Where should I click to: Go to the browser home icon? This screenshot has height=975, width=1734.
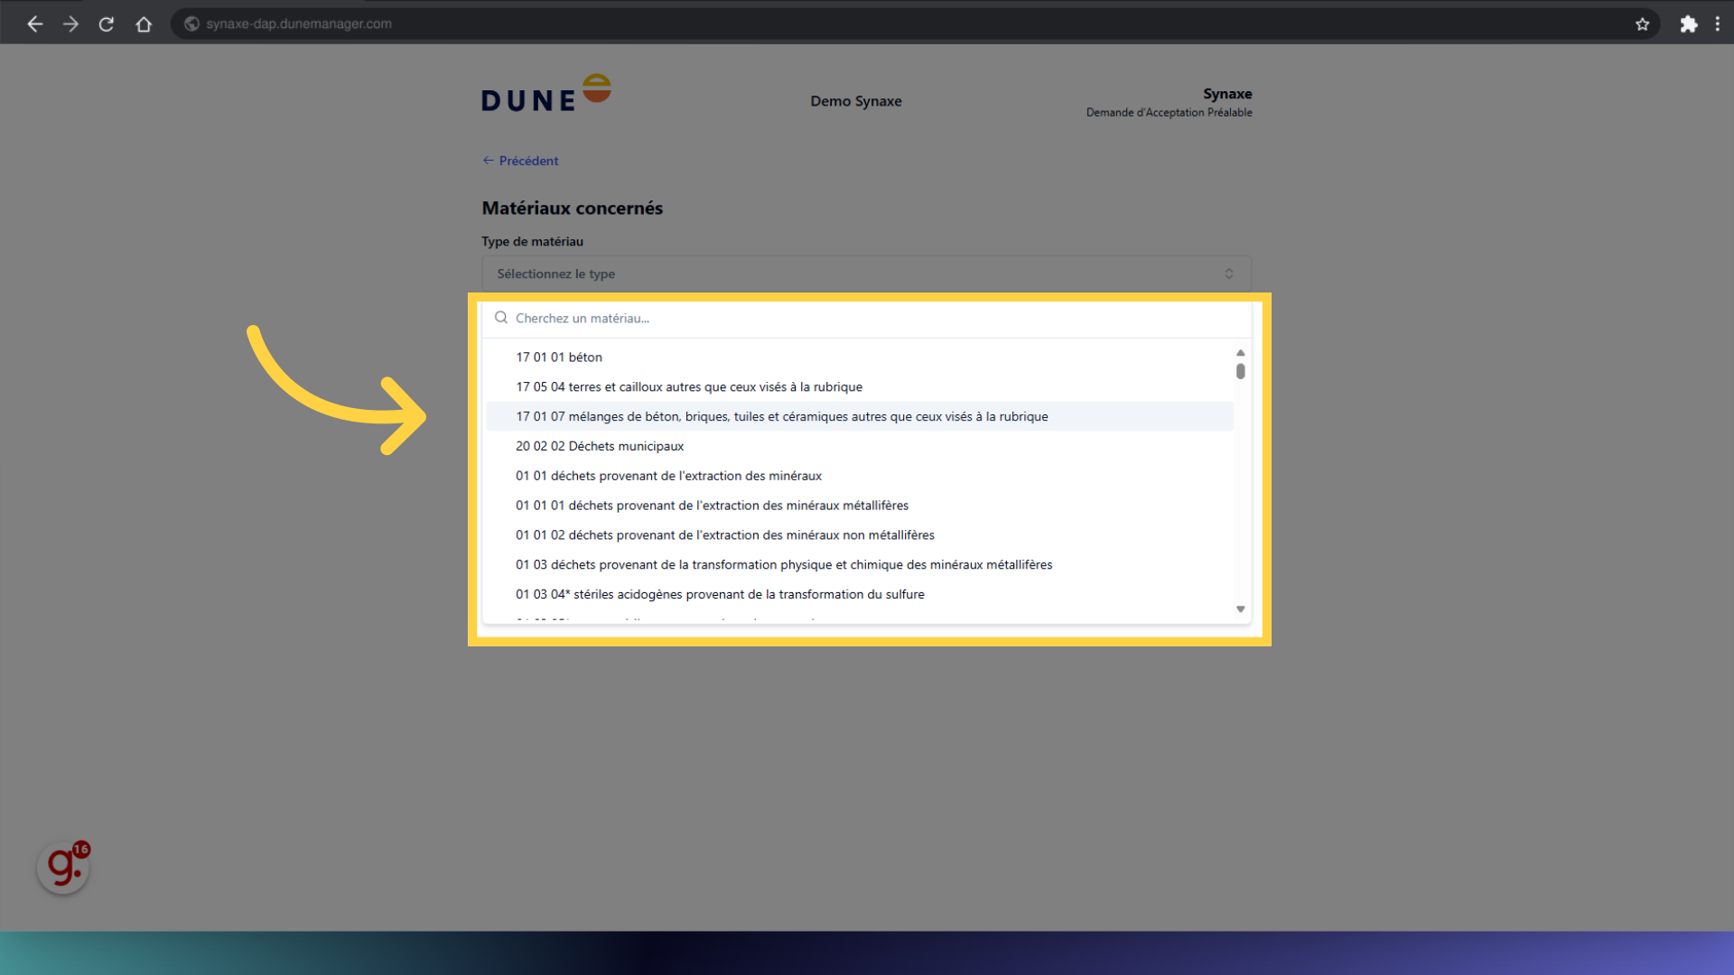point(144,24)
